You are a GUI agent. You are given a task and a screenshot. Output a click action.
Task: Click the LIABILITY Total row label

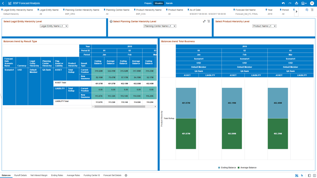62,101
